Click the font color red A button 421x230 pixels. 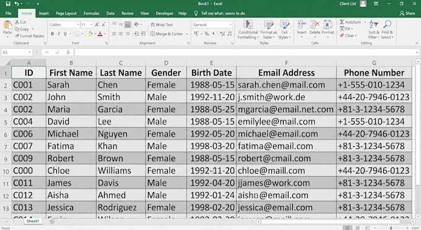[100, 34]
